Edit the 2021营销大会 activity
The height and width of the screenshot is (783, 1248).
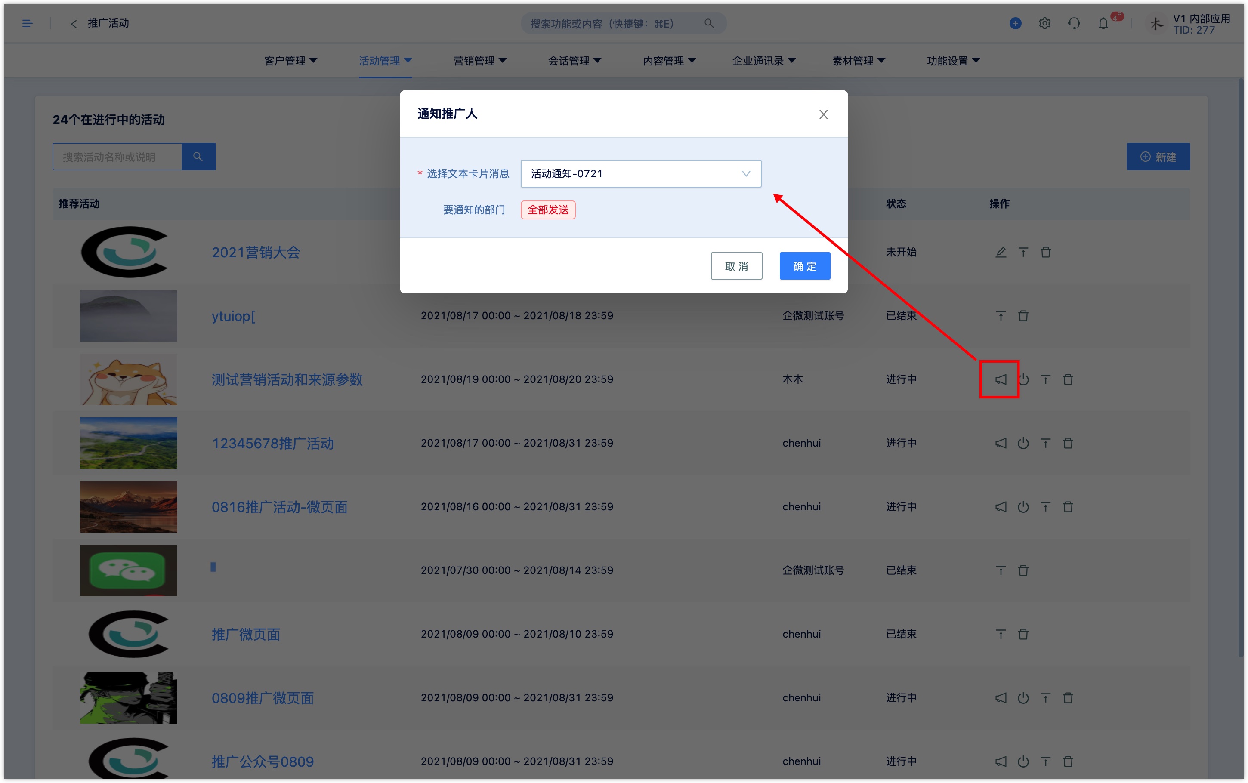coord(1001,252)
